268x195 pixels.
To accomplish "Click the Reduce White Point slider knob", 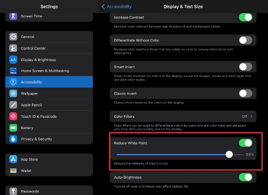I will click(229, 155).
